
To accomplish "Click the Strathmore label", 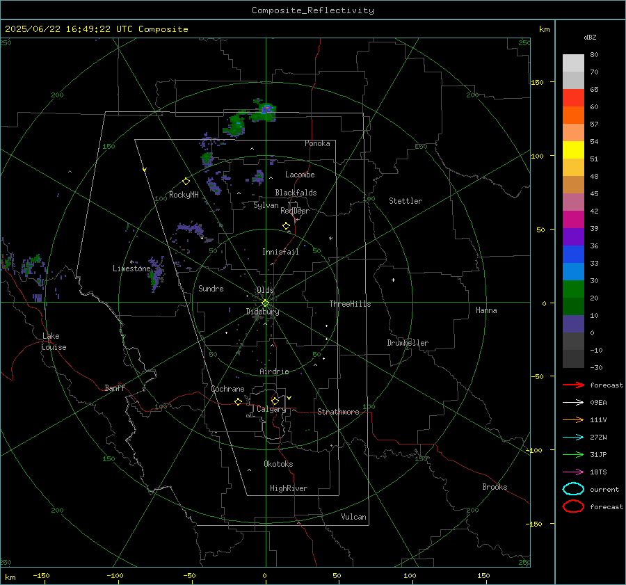I will pyautogui.click(x=338, y=412).
